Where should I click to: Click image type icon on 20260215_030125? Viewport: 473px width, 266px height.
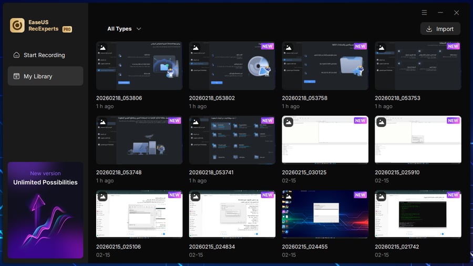click(289, 122)
